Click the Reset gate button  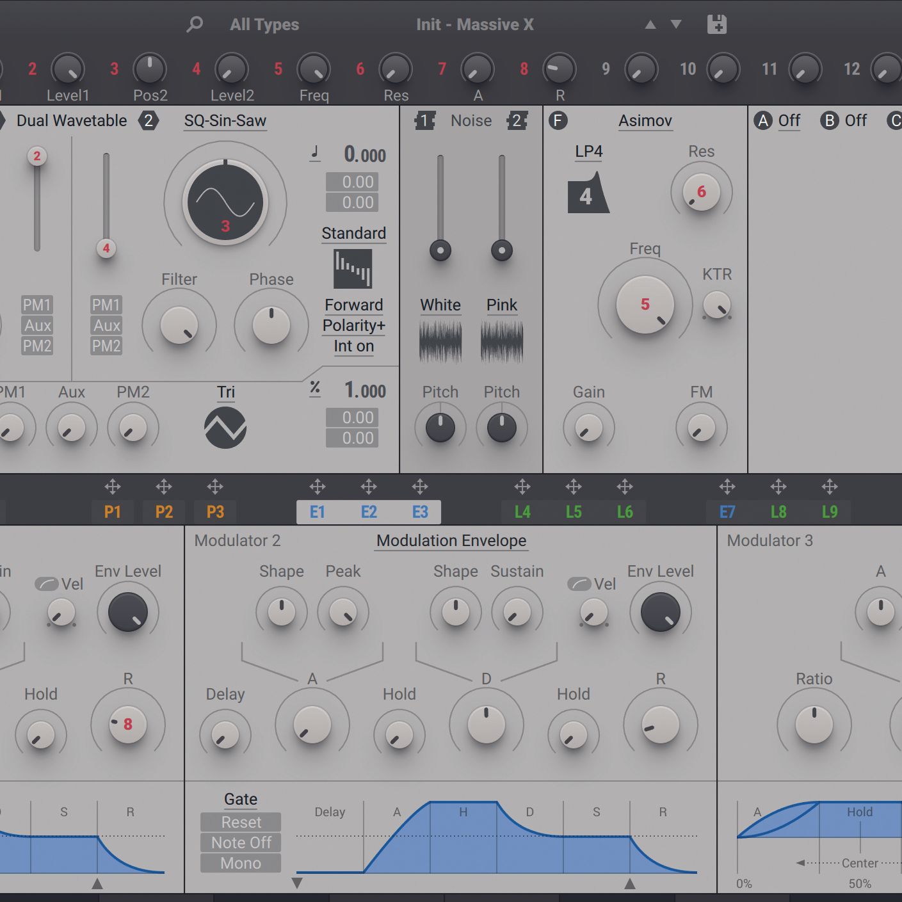click(x=240, y=822)
